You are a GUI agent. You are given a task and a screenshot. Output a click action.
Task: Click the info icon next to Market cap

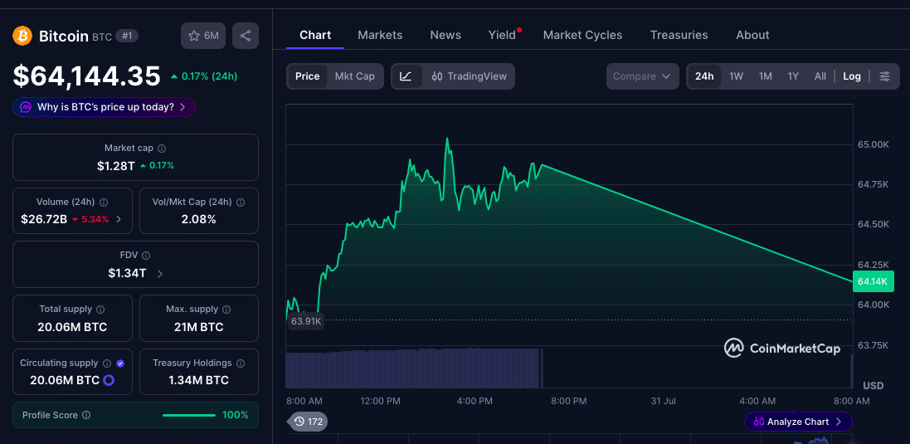coord(162,149)
